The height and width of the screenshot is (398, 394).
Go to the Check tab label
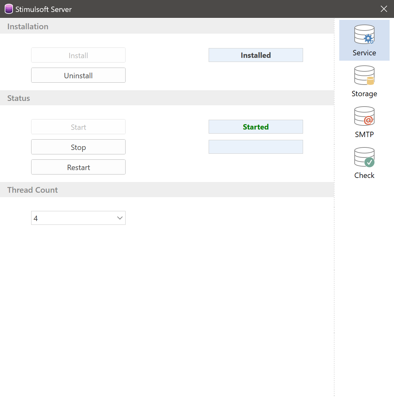point(364,175)
